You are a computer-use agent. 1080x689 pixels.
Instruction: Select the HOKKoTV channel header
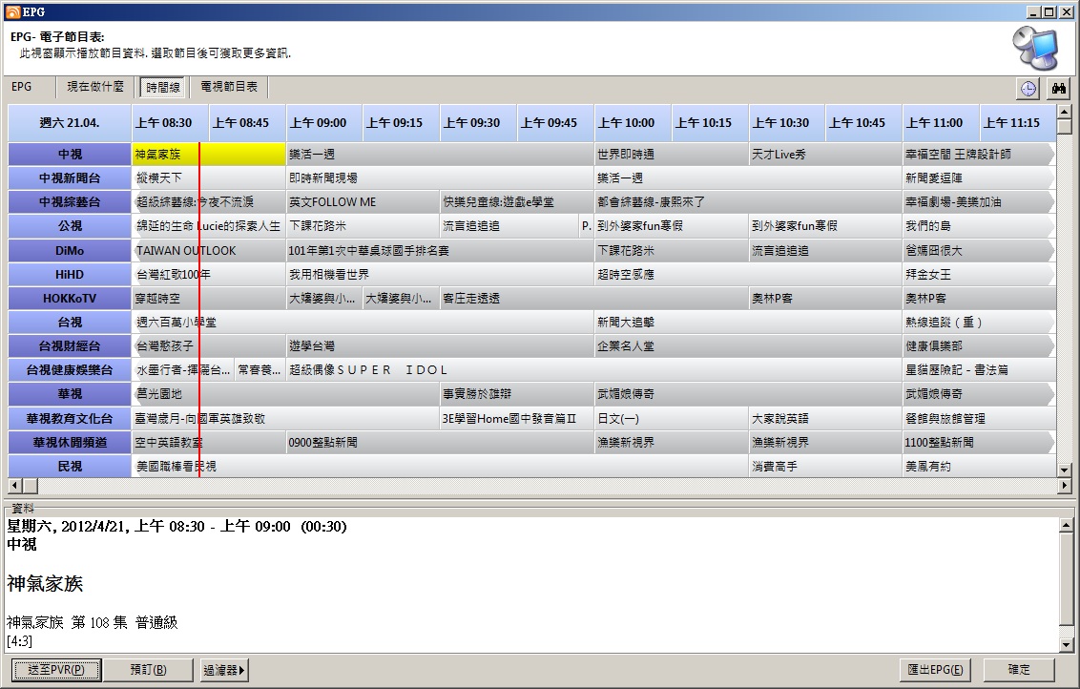tap(70, 299)
